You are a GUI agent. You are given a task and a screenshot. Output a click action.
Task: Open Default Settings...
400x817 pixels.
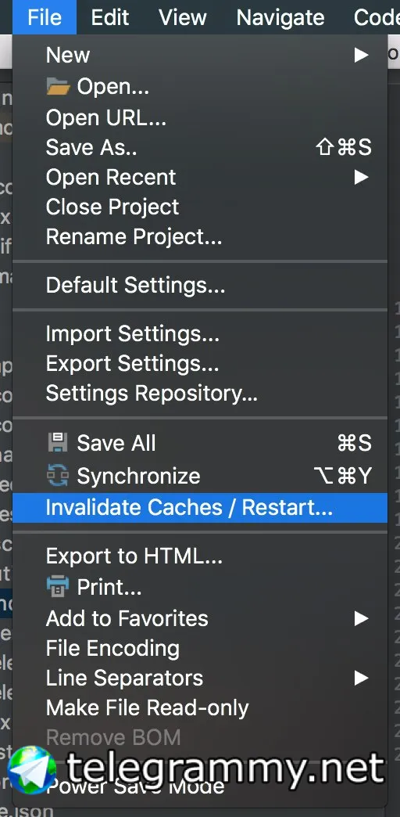[200, 286]
